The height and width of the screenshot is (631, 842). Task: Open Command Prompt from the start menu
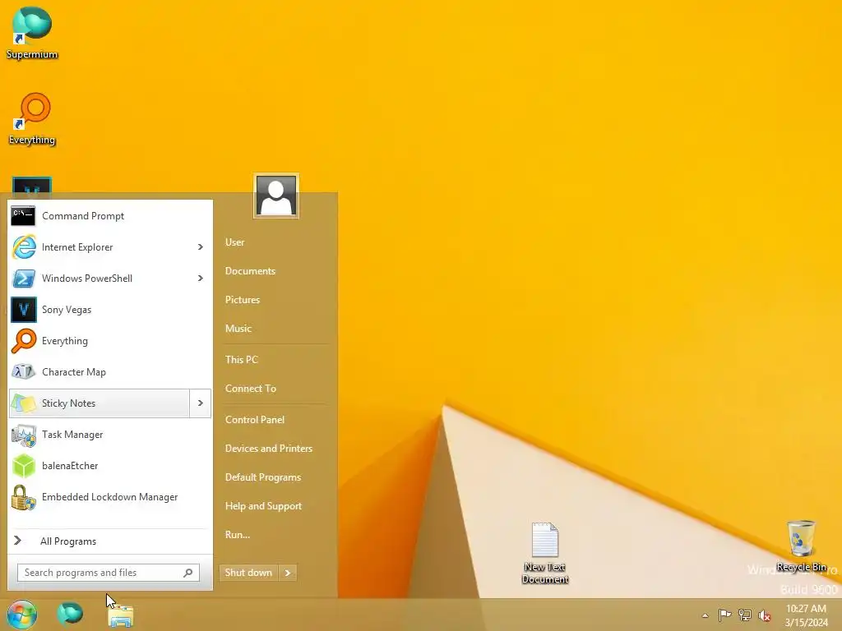point(110,216)
